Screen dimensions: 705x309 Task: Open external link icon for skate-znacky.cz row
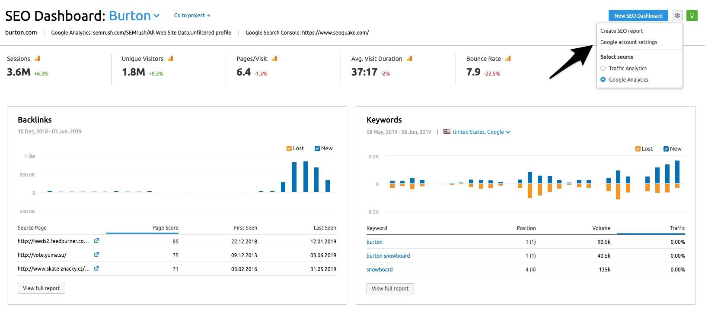coord(96,268)
